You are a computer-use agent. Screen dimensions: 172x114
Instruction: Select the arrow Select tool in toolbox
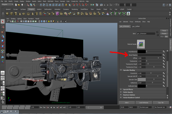[3, 21]
